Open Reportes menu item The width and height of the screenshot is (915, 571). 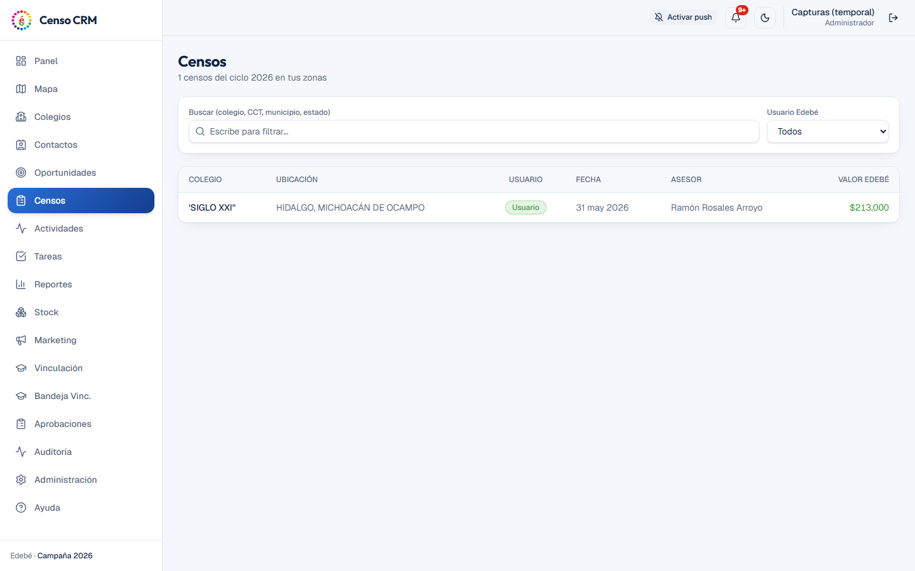coord(81,284)
